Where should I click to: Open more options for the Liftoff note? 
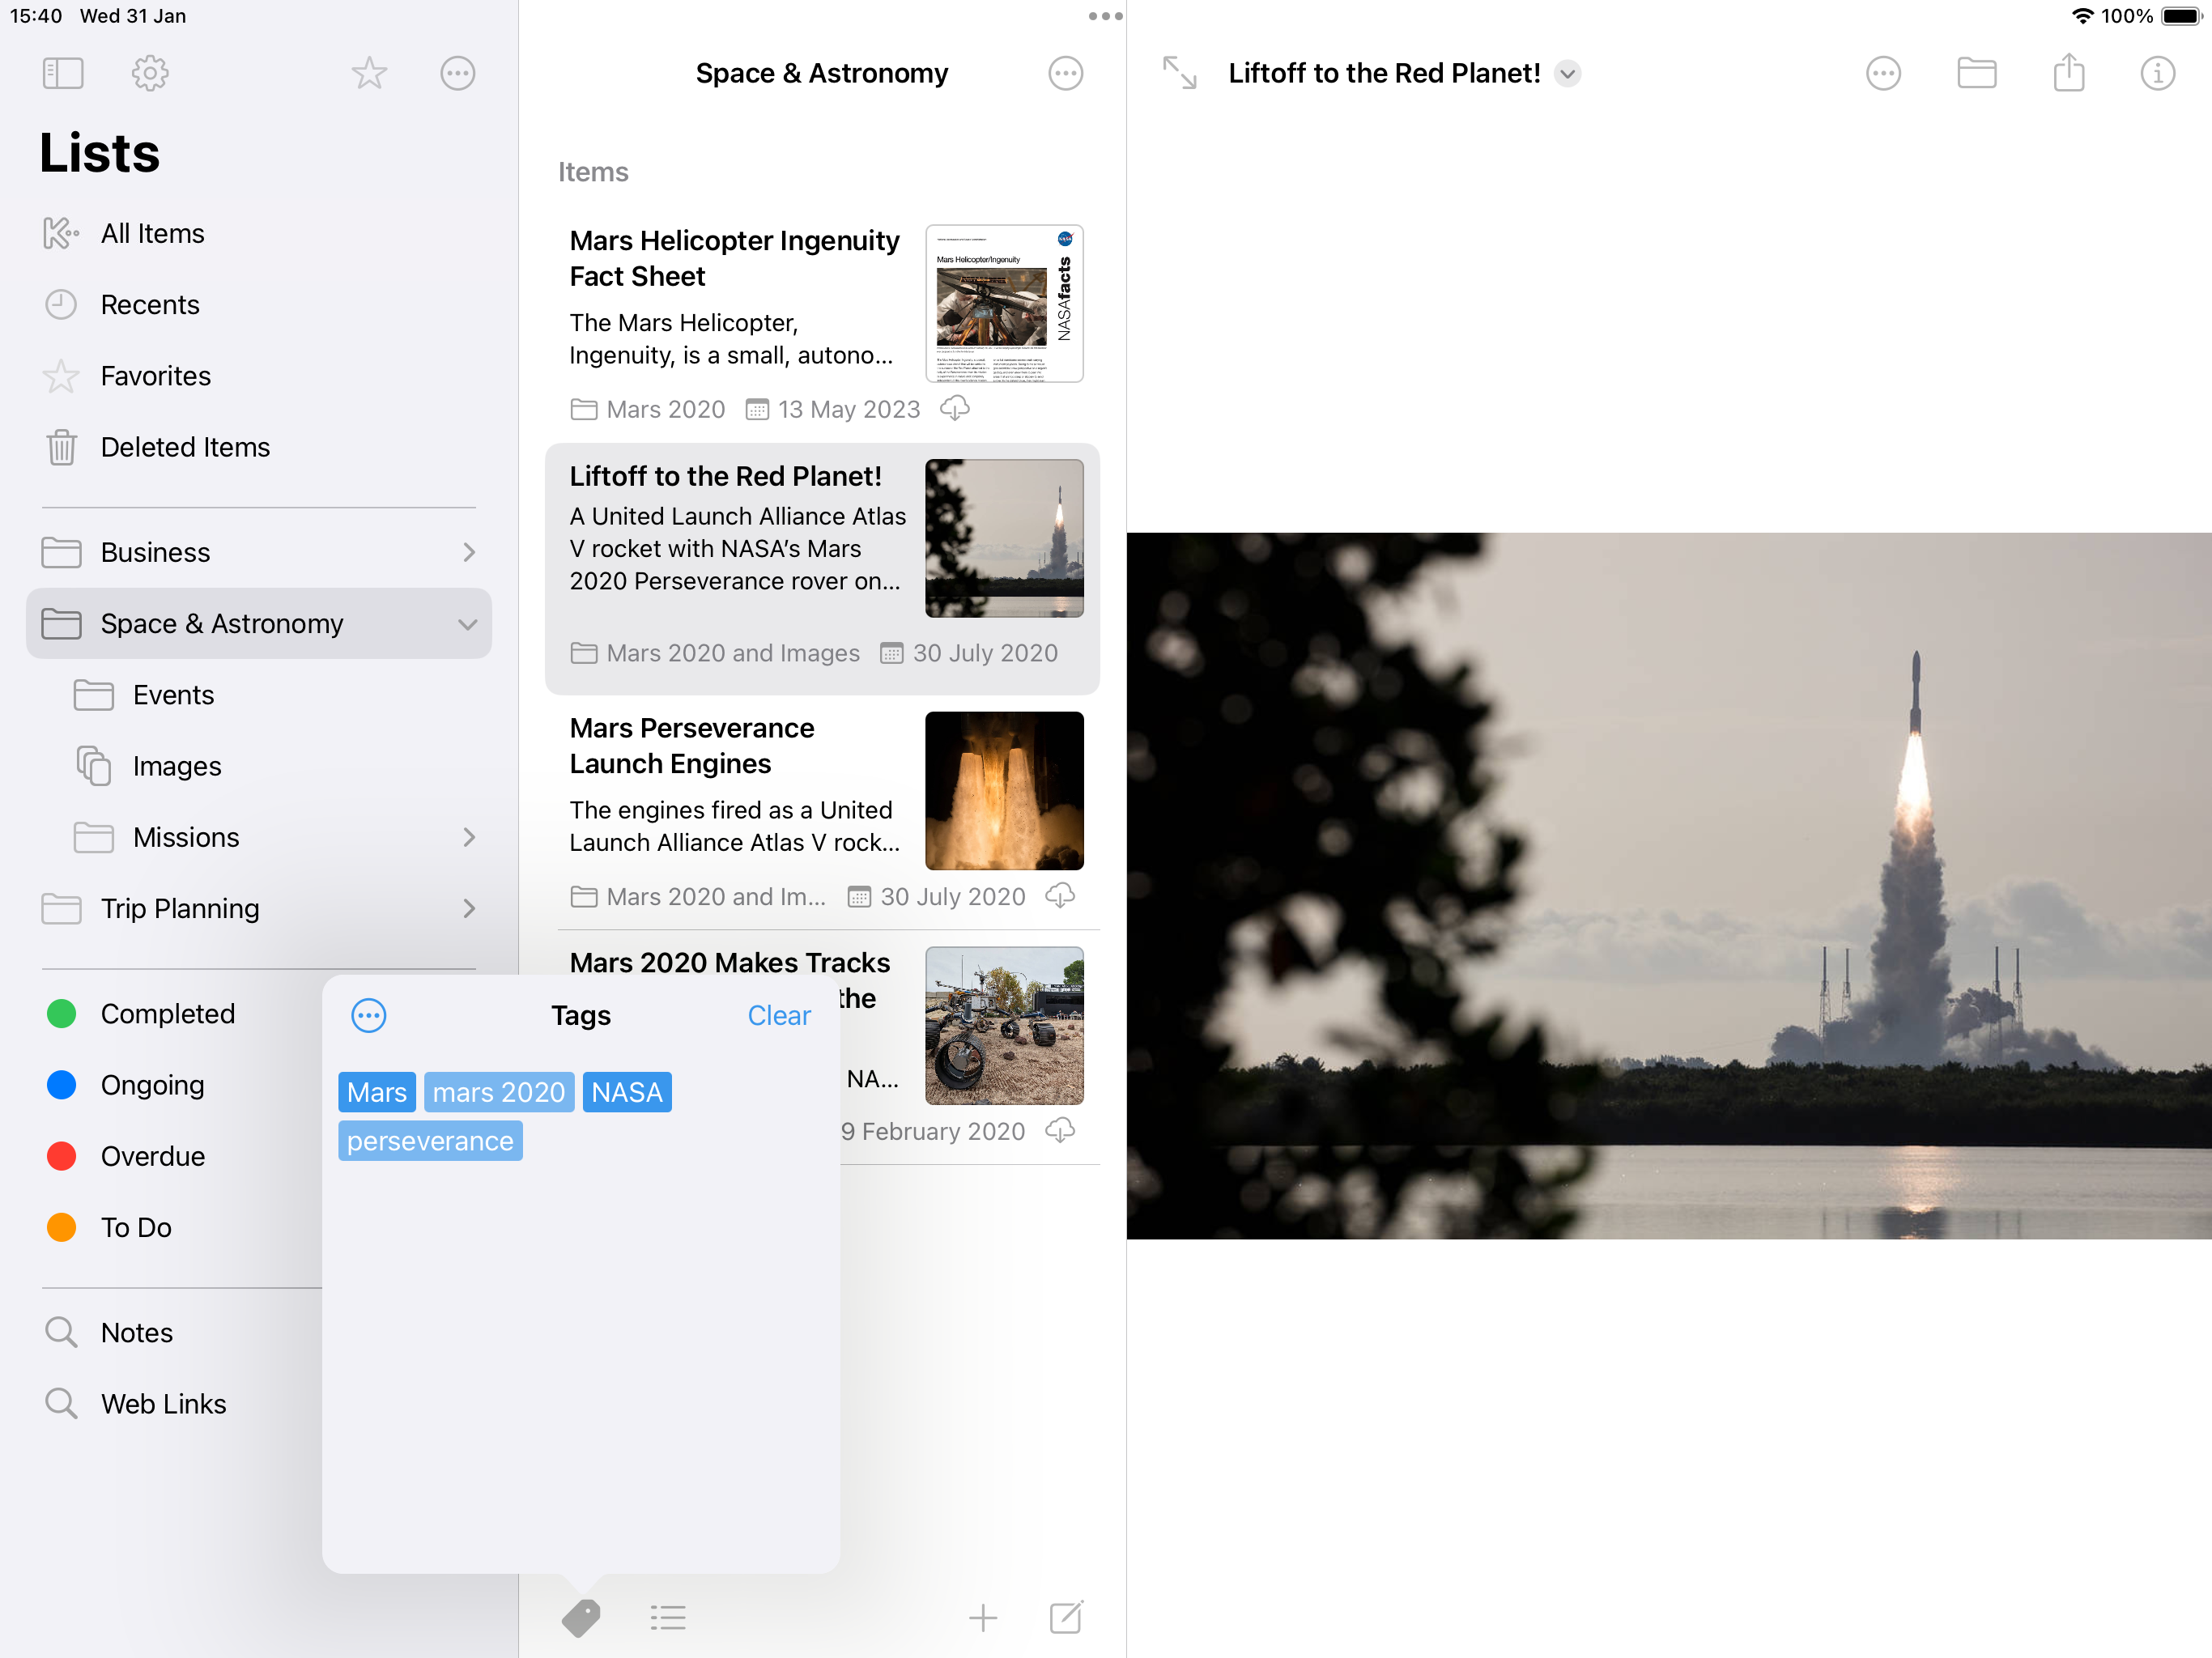coord(1883,73)
